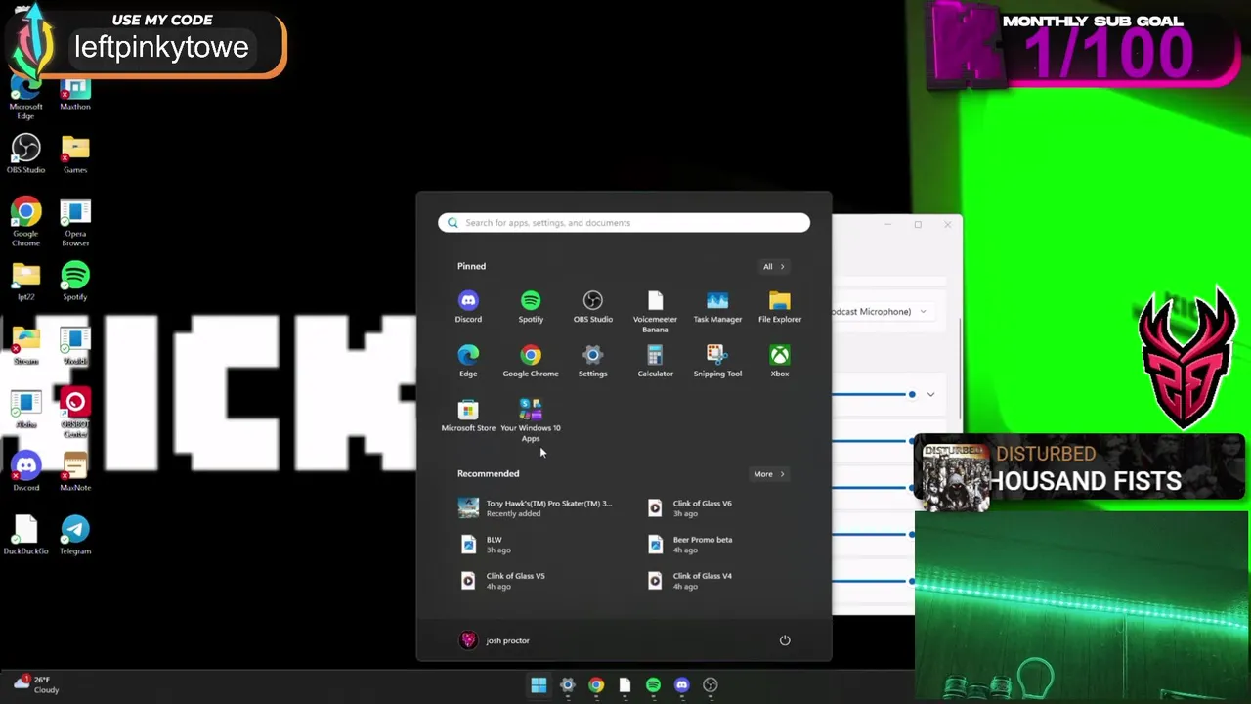Click the Disturbed album art thumbnail
Screen dimensions: 1251x704
[955, 476]
